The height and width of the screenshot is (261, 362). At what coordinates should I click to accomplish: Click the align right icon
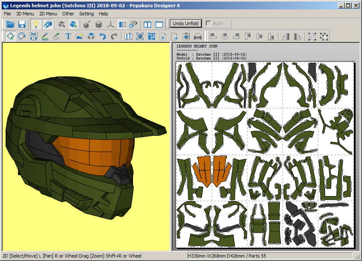[x=236, y=36]
